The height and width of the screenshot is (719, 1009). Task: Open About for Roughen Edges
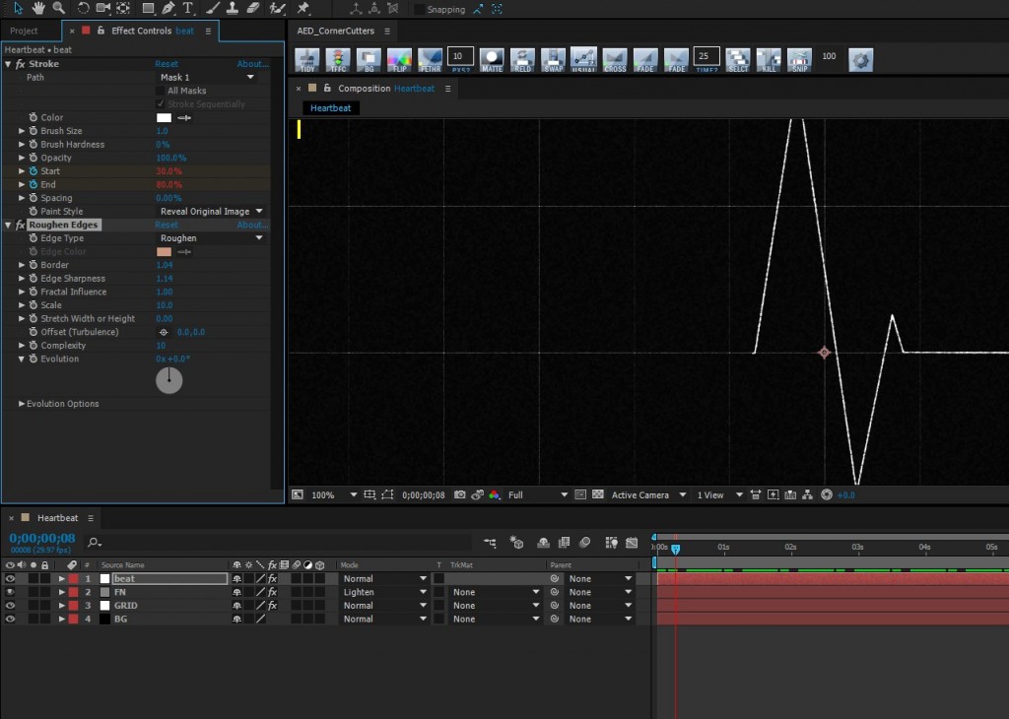[252, 226]
